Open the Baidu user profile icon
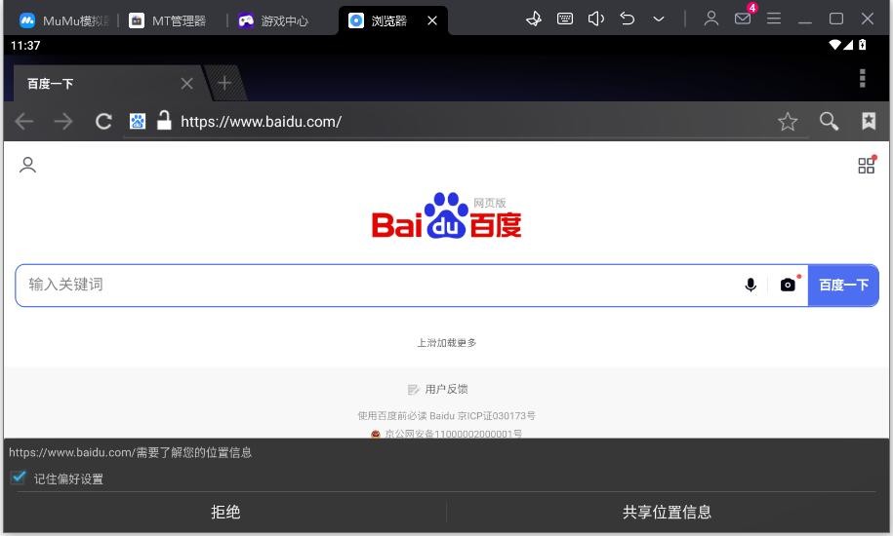 coord(27,165)
